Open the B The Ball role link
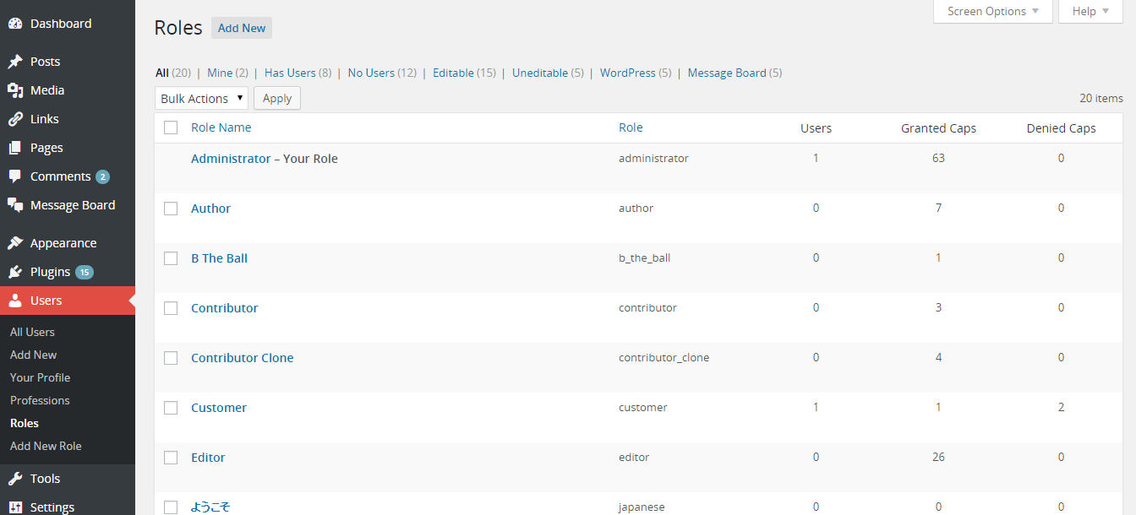 click(220, 258)
